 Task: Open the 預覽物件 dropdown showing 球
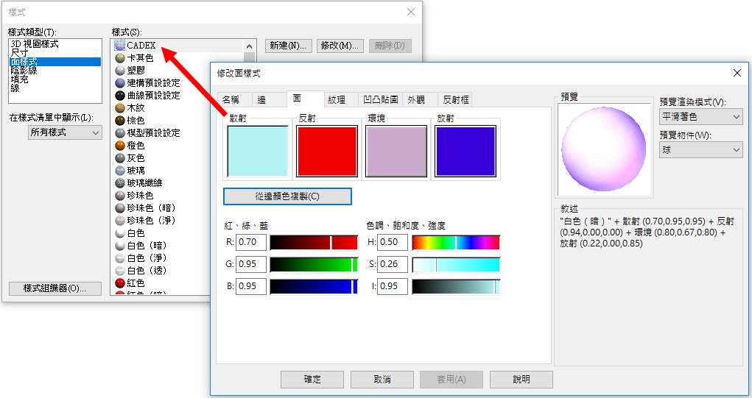(x=700, y=150)
